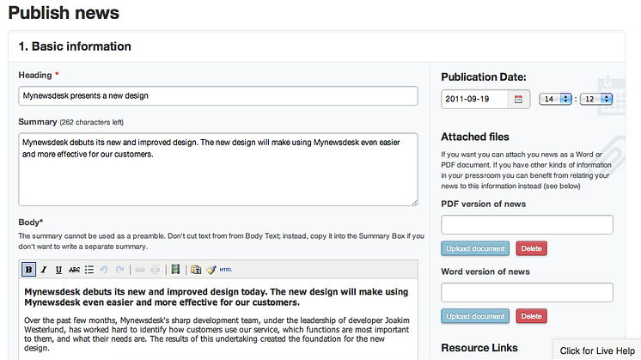The width and height of the screenshot is (641, 360).
Task: Click the '1. Basic information' section header
Action: [75, 46]
